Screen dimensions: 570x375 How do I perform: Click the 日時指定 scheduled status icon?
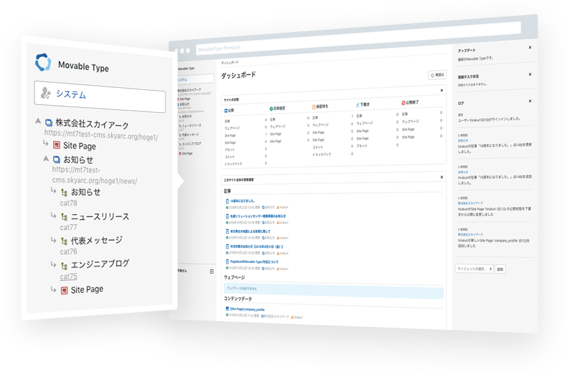pyautogui.click(x=271, y=108)
